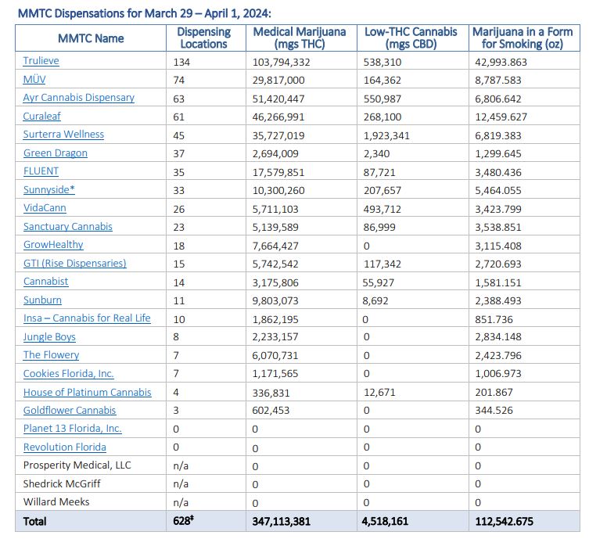The image size is (589, 539).
Task: Open the Sunburn link
Action: pos(42,300)
